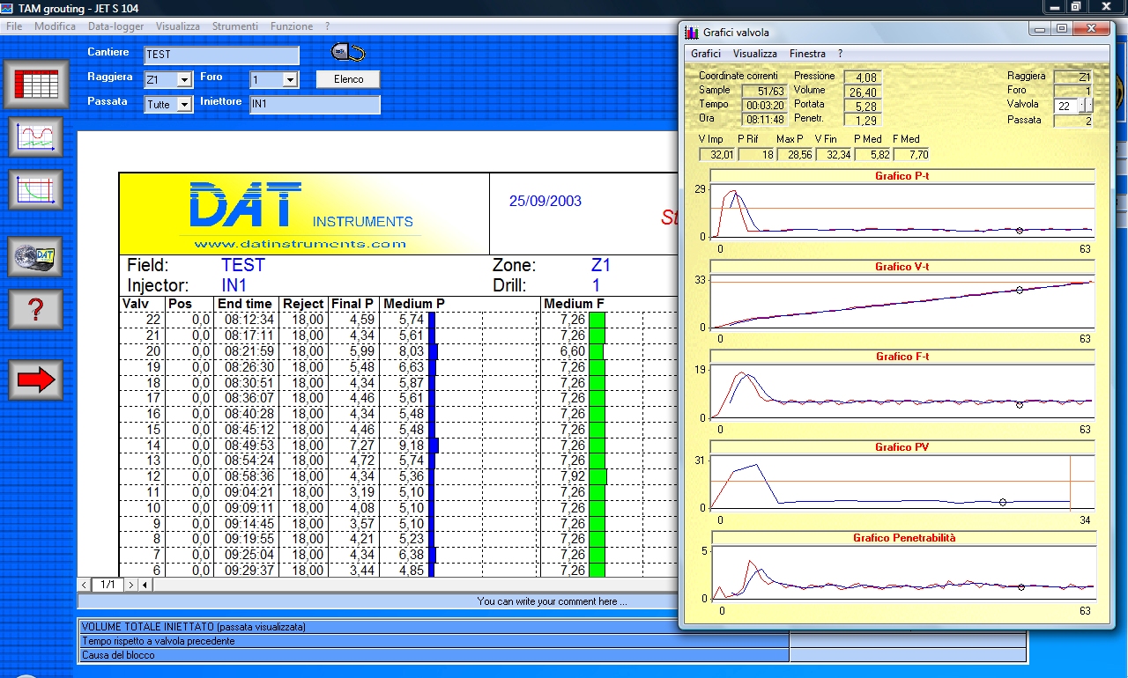The image size is (1128, 678).
Task: Open the Finestra menu
Action: 807,54
